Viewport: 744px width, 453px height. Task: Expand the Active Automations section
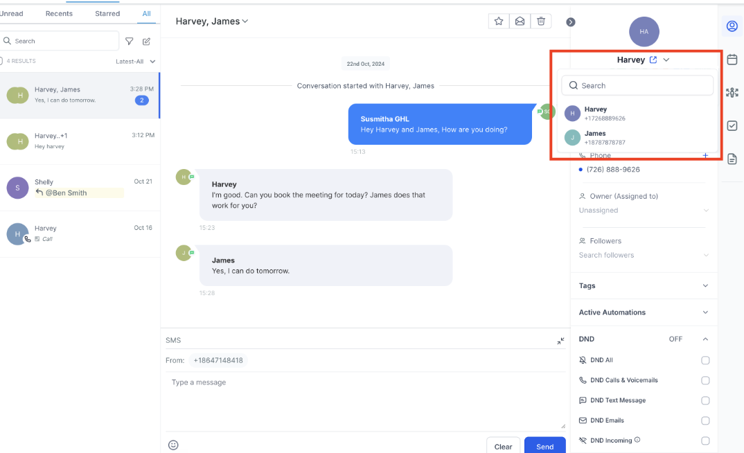click(x=705, y=312)
